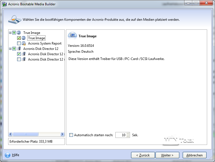This screenshot has height=162, width=215.
Task: Uncheck the first child Acronis Disk Director 12 checkbox
Action: pyautogui.click(x=19, y=54)
